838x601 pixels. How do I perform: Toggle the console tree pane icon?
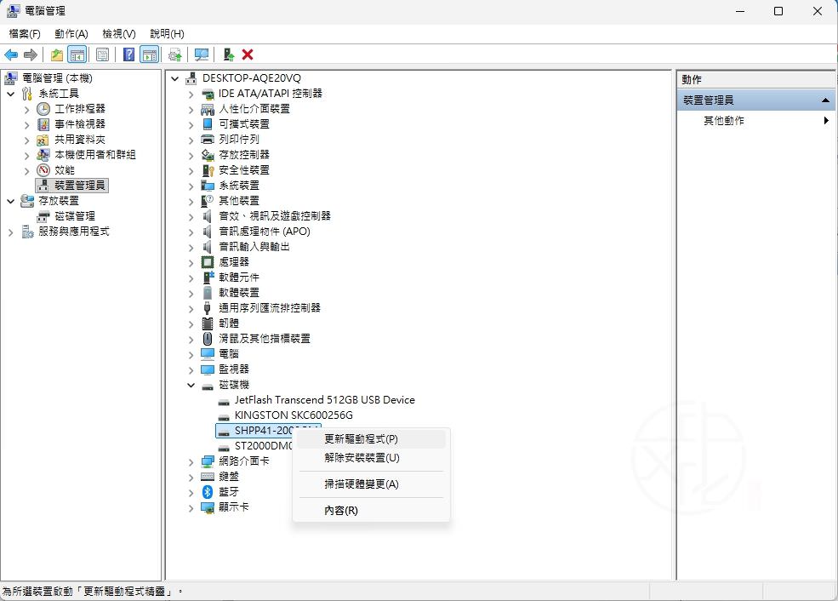(77, 54)
